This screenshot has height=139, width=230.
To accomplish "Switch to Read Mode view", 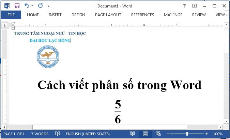I will (x=132, y=134).
